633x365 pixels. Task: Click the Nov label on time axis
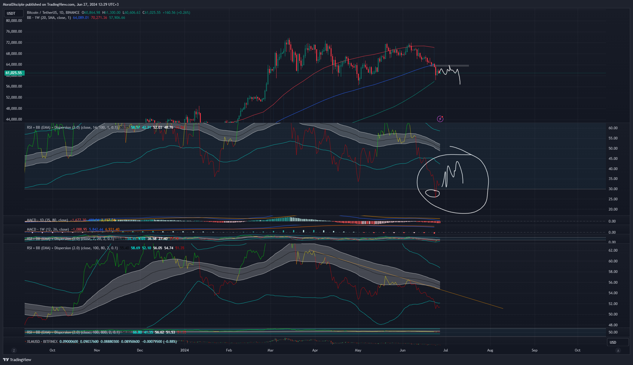97,350
